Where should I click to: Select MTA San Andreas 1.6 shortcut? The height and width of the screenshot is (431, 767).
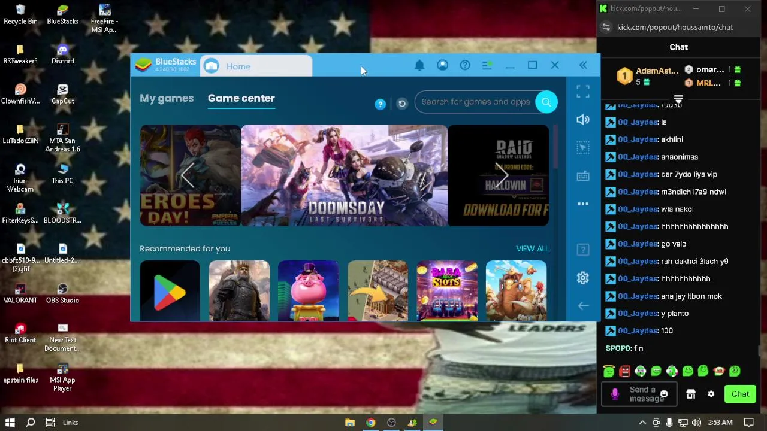62,138
